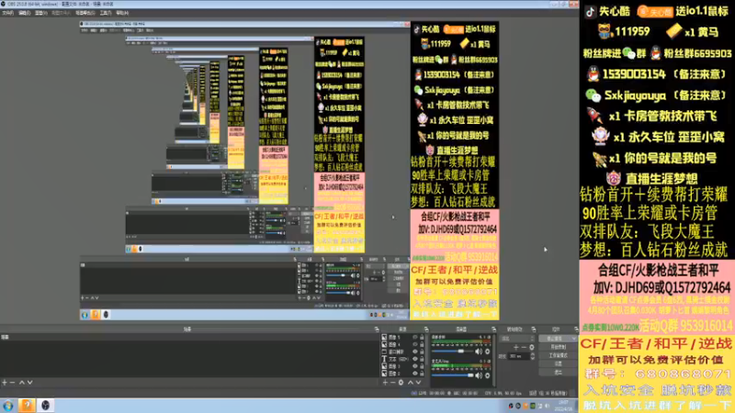Click the top streaming button in Controls

(x=556, y=338)
